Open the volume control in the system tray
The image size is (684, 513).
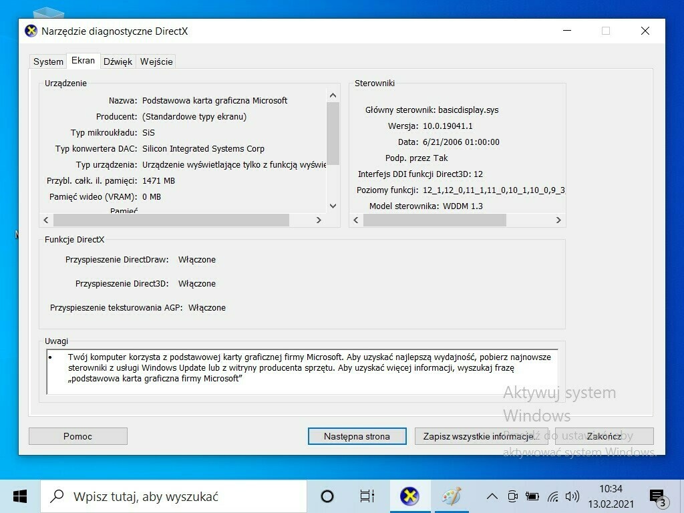point(572,496)
